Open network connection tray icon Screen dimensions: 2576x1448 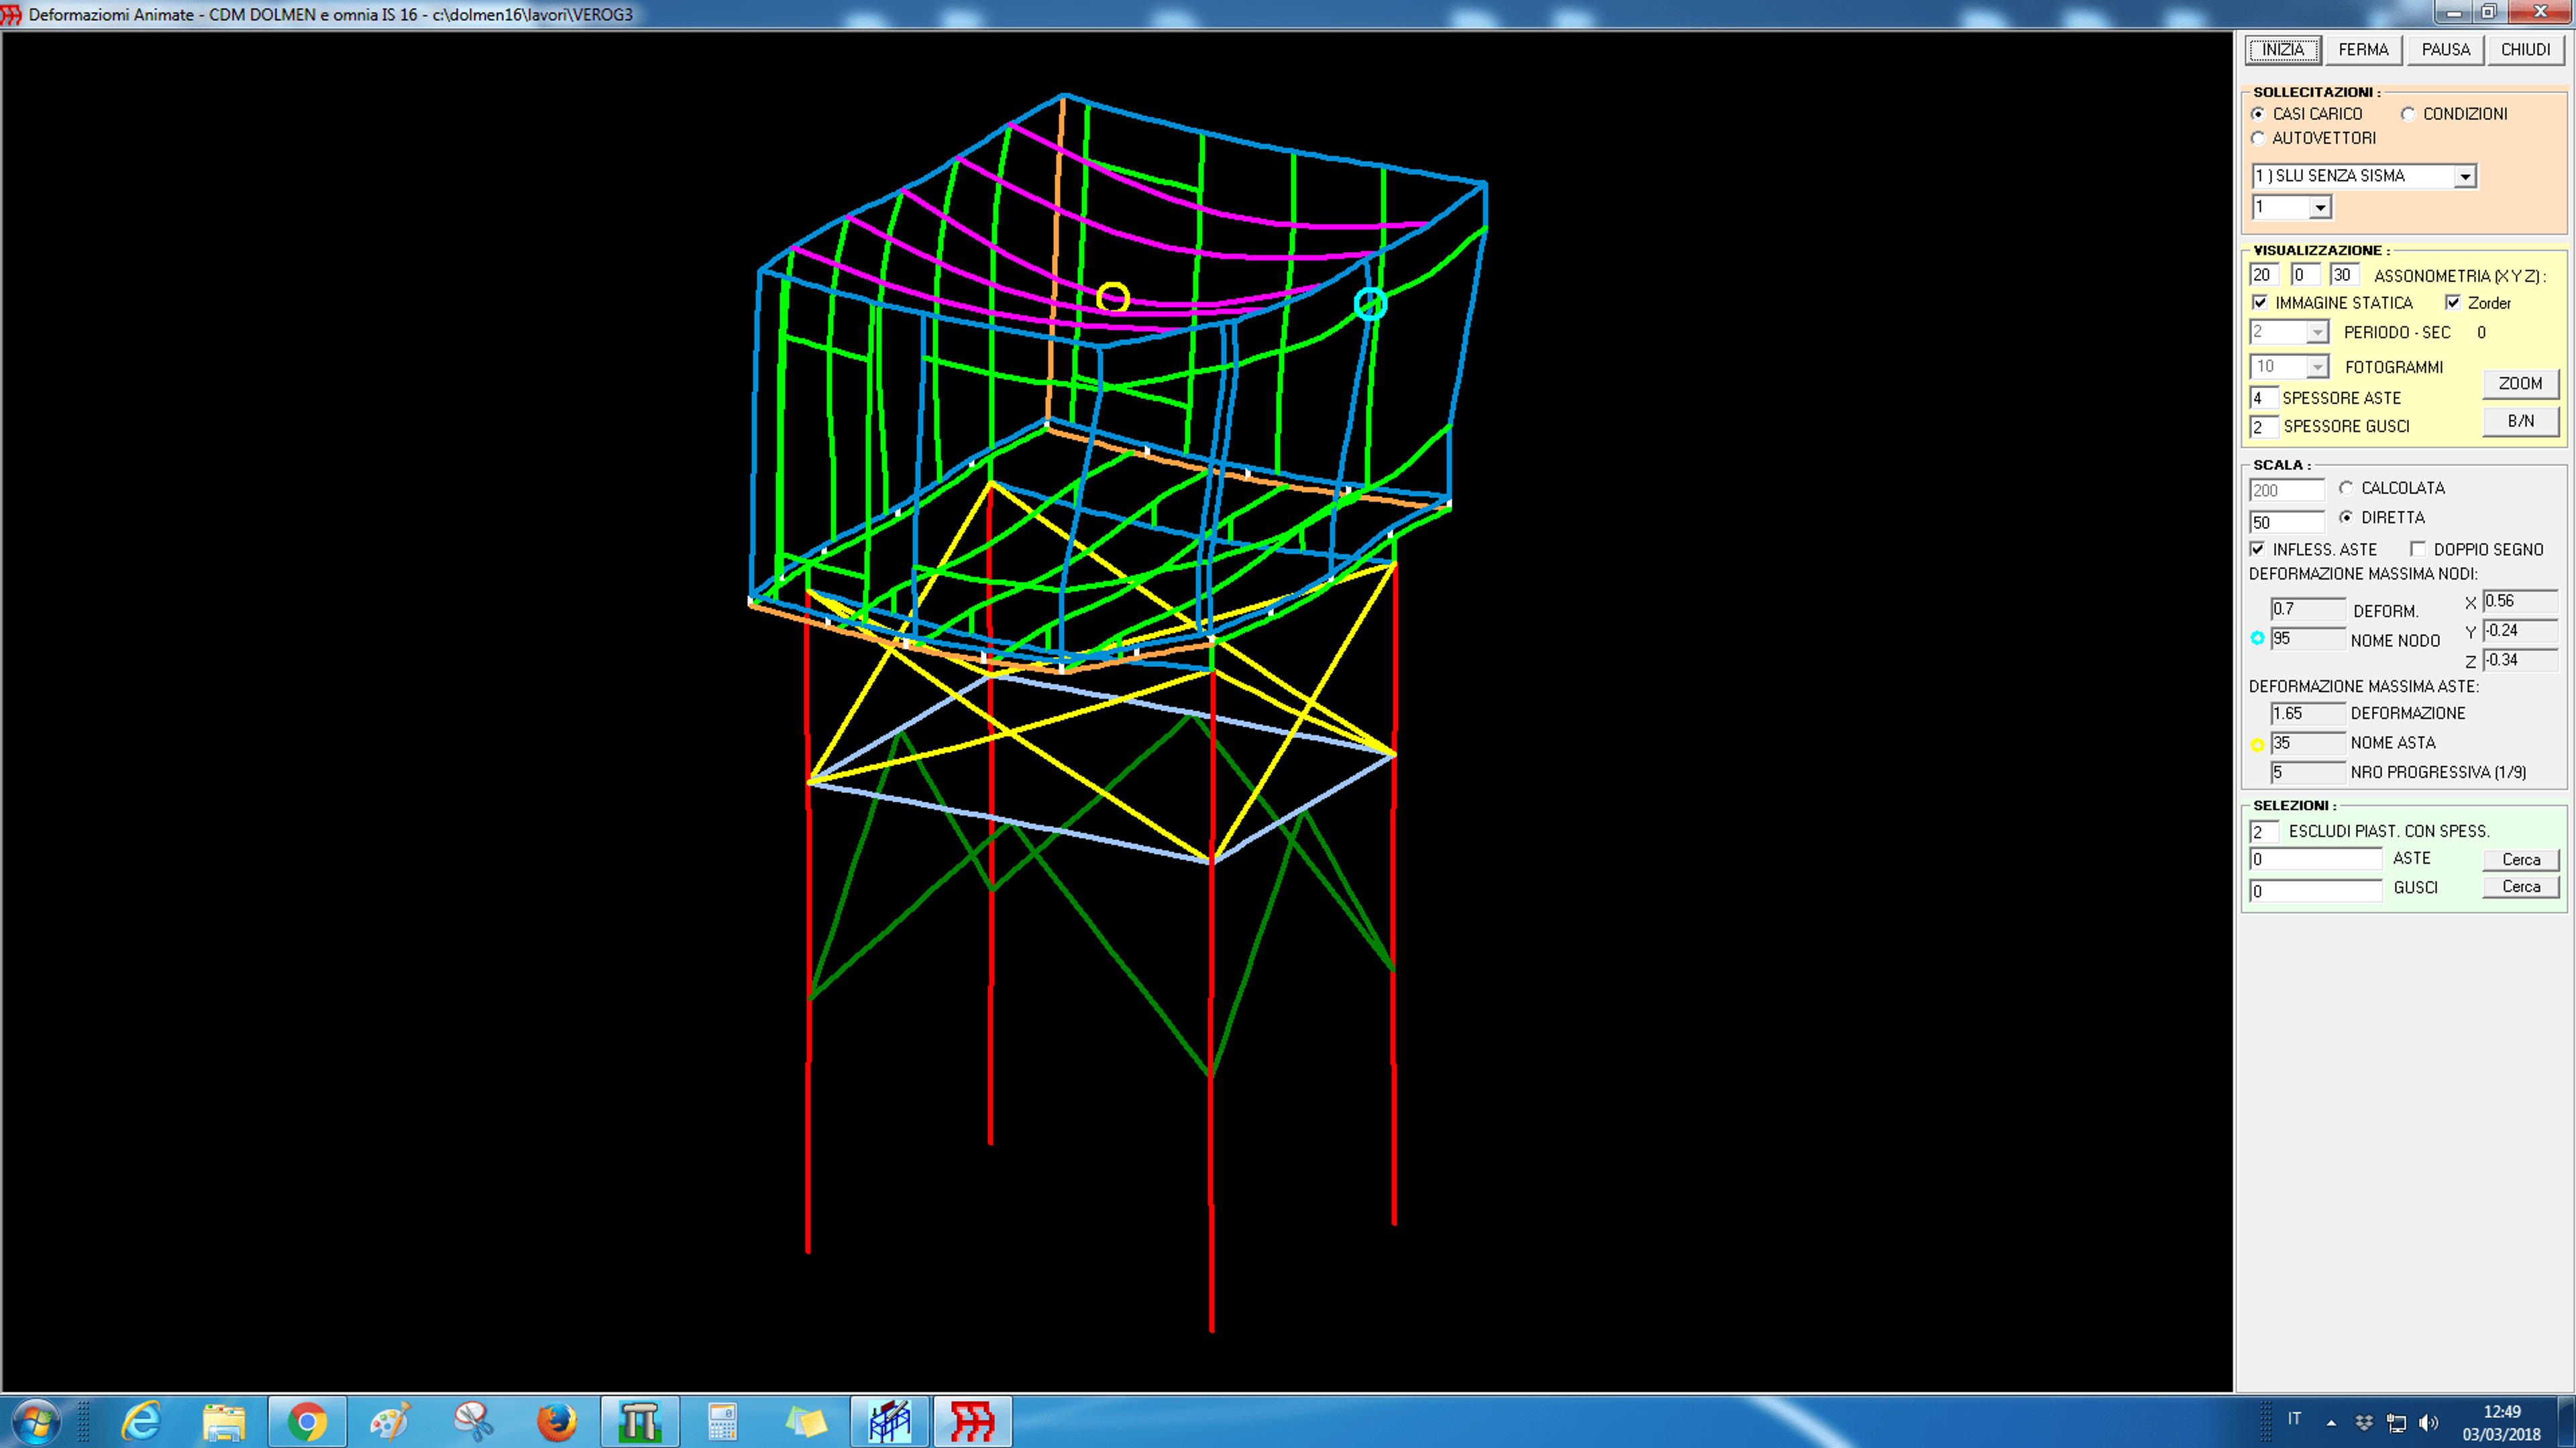click(2396, 1422)
